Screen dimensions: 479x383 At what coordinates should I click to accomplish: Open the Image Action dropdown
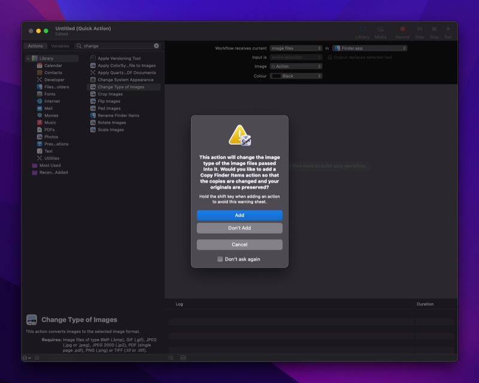click(295, 66)
